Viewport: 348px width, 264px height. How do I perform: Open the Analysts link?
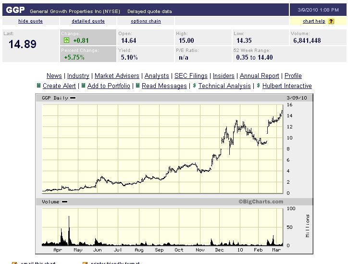click(157, 75)
